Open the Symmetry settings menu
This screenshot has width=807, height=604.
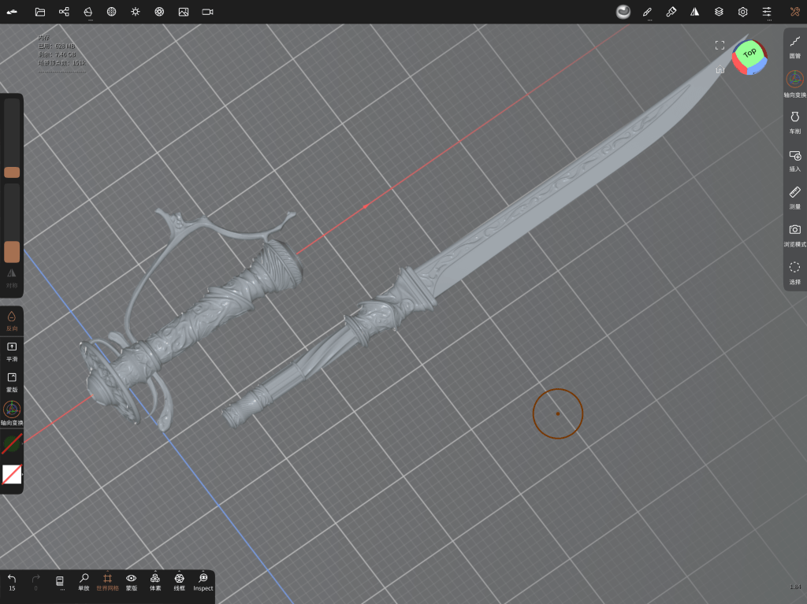tap(694, 12)
